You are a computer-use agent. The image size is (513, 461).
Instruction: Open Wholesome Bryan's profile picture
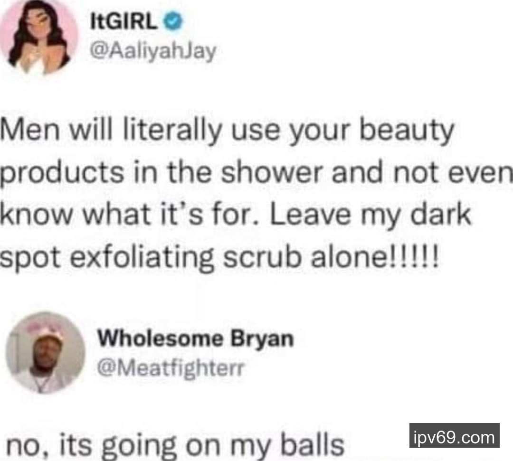click(x=46, y=353)
